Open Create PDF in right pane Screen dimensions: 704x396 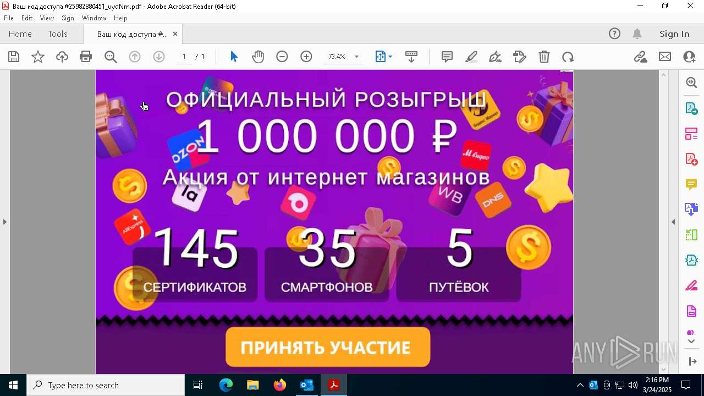point(691,159)
